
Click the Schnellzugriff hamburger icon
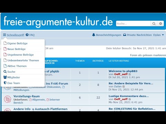[x=4, y=35]
